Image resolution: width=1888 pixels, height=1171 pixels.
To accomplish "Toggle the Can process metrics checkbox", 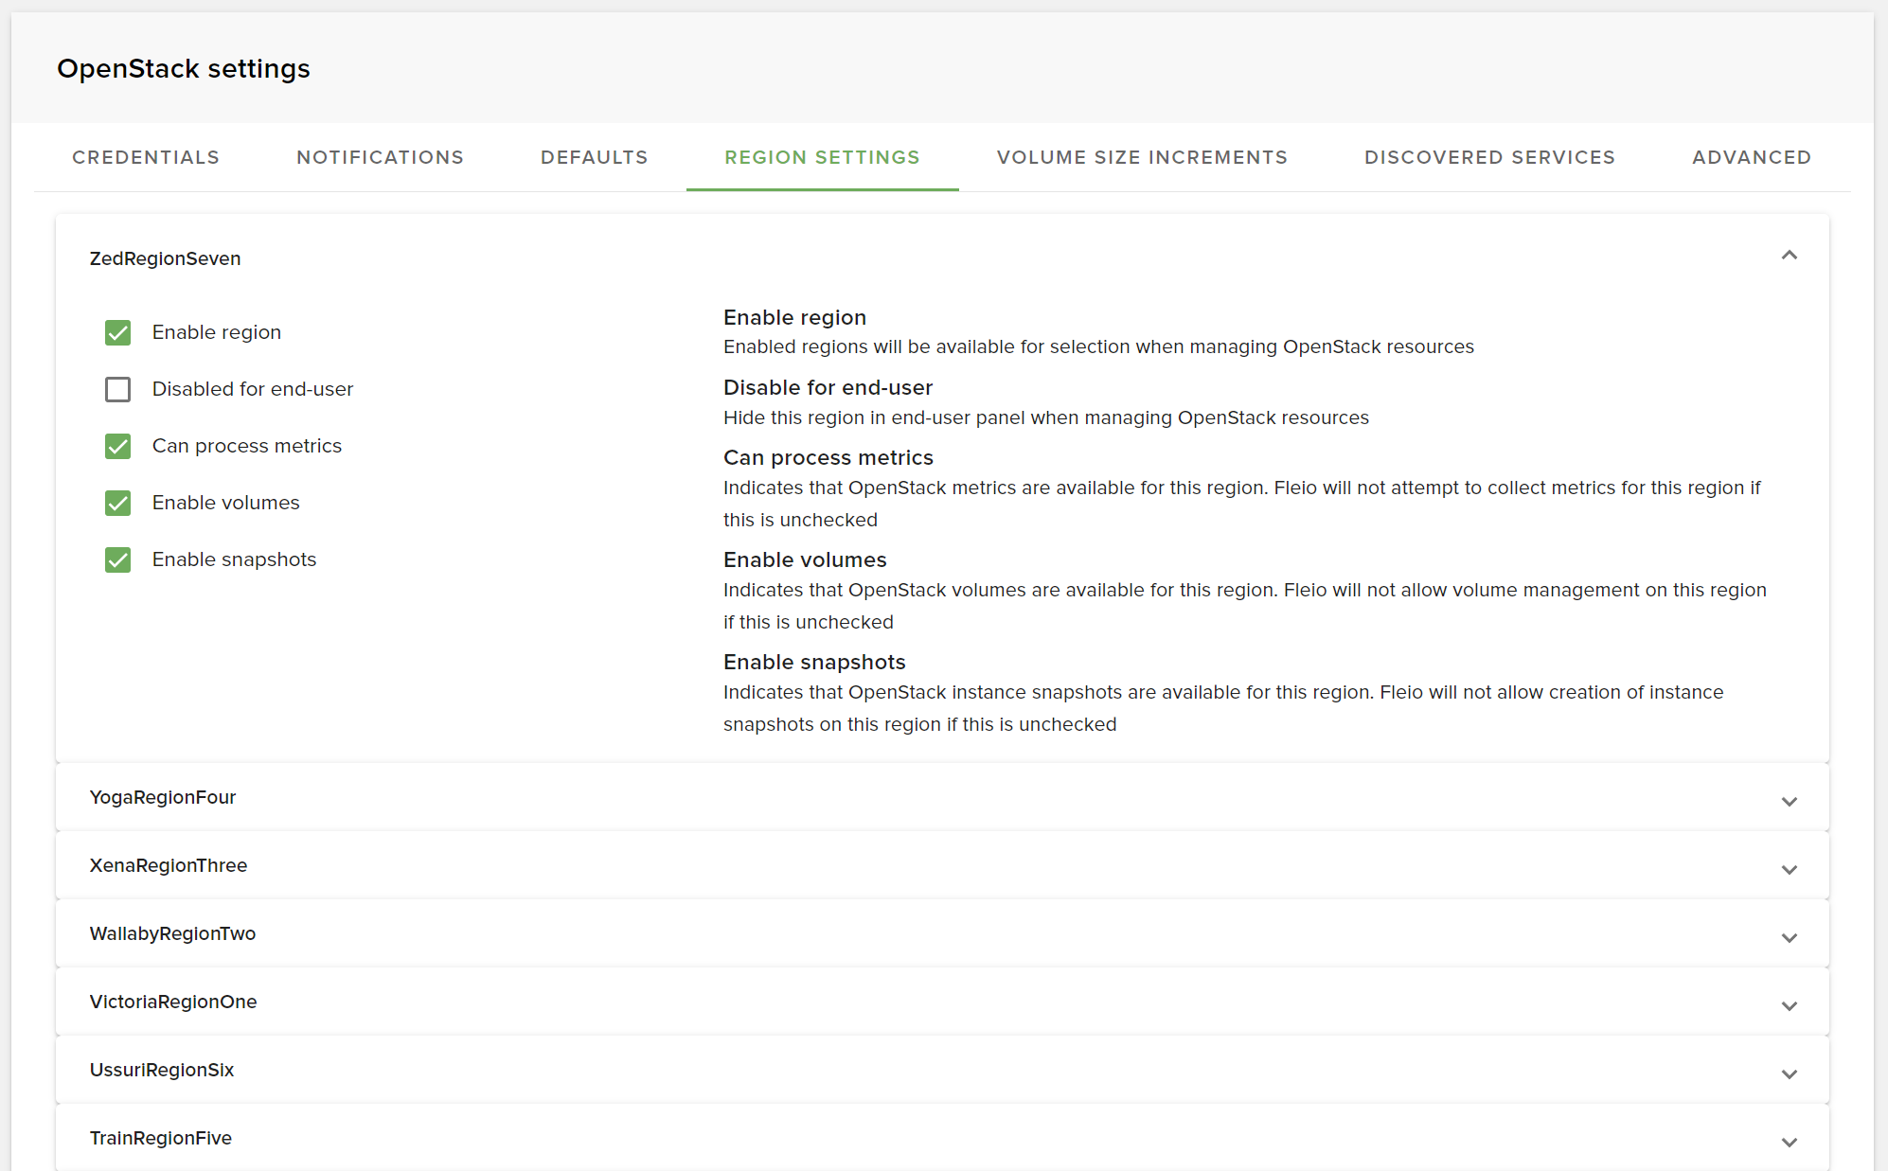I will point(117,446).
